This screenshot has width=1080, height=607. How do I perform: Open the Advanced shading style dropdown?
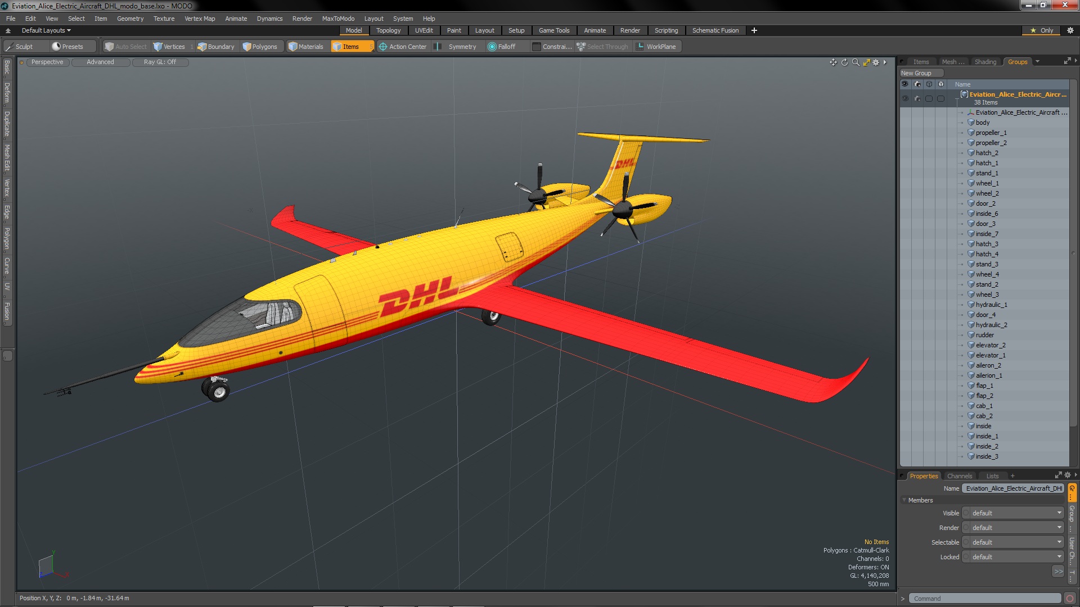(100, 62)
